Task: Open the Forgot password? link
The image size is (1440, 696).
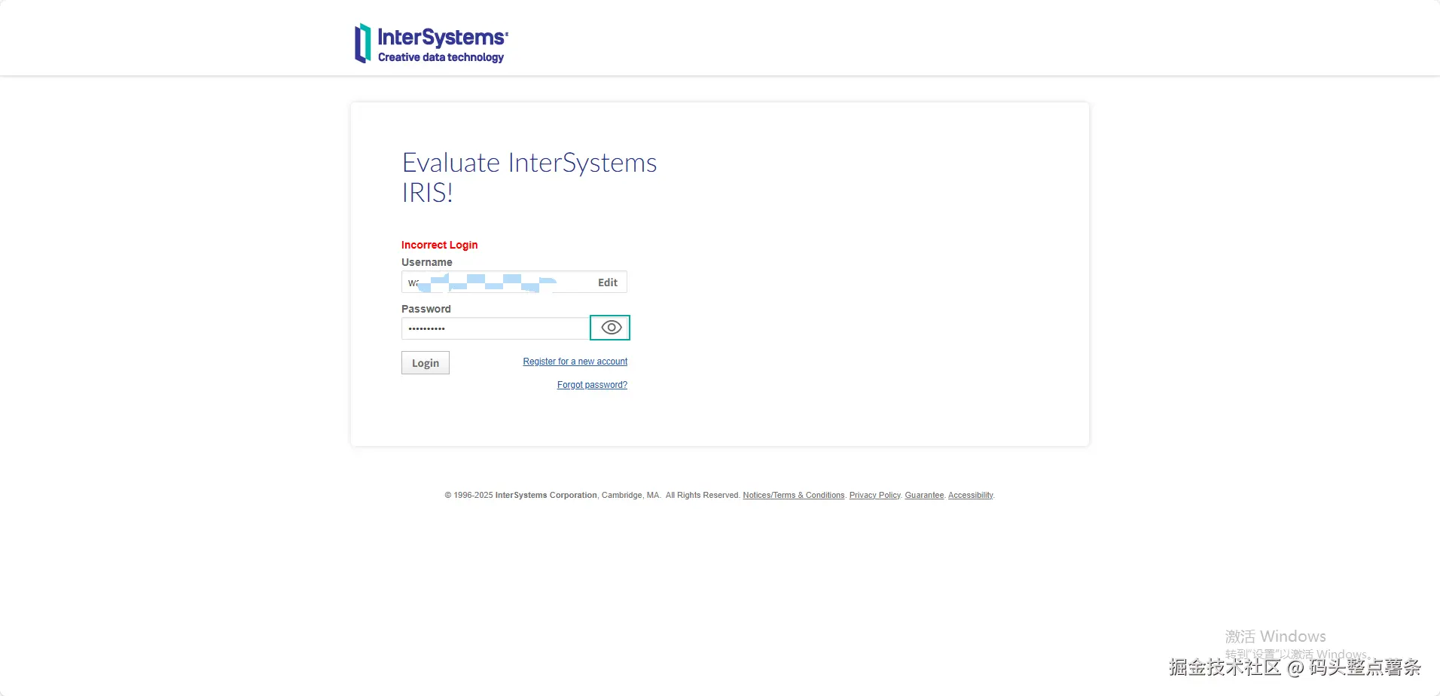Action: click(x=592, y=385)
